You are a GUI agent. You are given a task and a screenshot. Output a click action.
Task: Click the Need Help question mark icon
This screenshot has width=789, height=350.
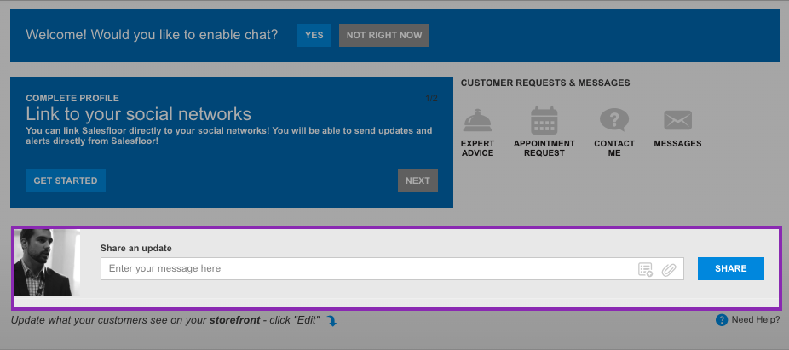tap(722, 319)
